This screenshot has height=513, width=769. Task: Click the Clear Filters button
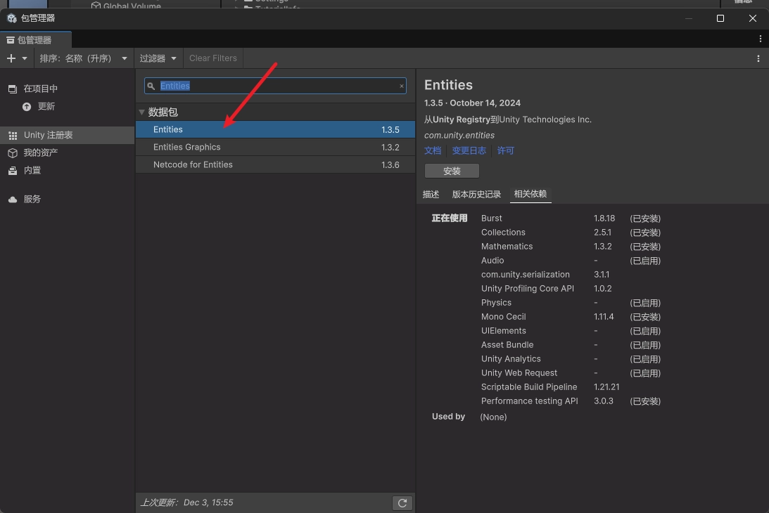point(213,58)
